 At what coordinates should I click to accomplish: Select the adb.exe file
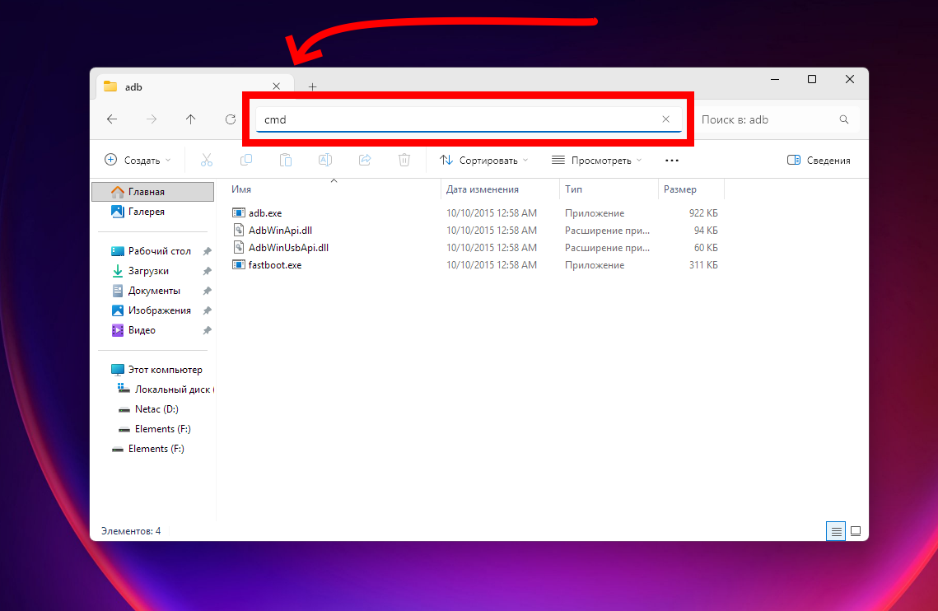(264, 213)
